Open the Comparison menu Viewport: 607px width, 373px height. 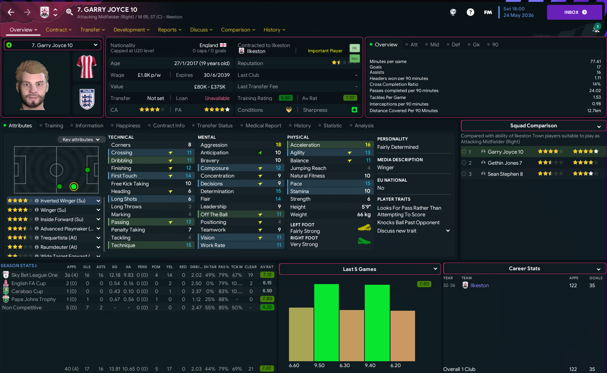(x=238, y=30)
